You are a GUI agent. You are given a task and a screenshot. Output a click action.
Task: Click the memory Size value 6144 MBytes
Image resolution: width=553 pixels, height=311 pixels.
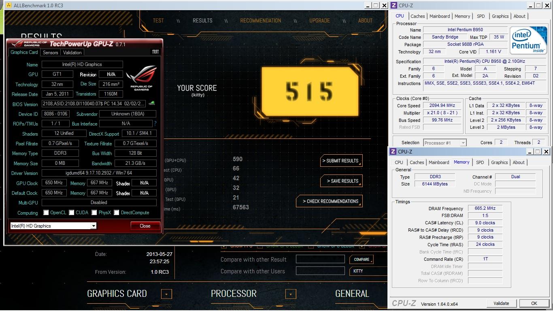coord(435,184)
